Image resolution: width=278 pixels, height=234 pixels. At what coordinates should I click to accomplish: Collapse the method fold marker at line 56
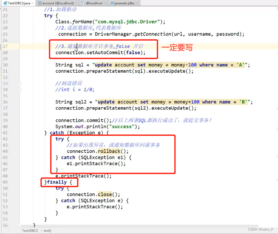tap(19, 226)
